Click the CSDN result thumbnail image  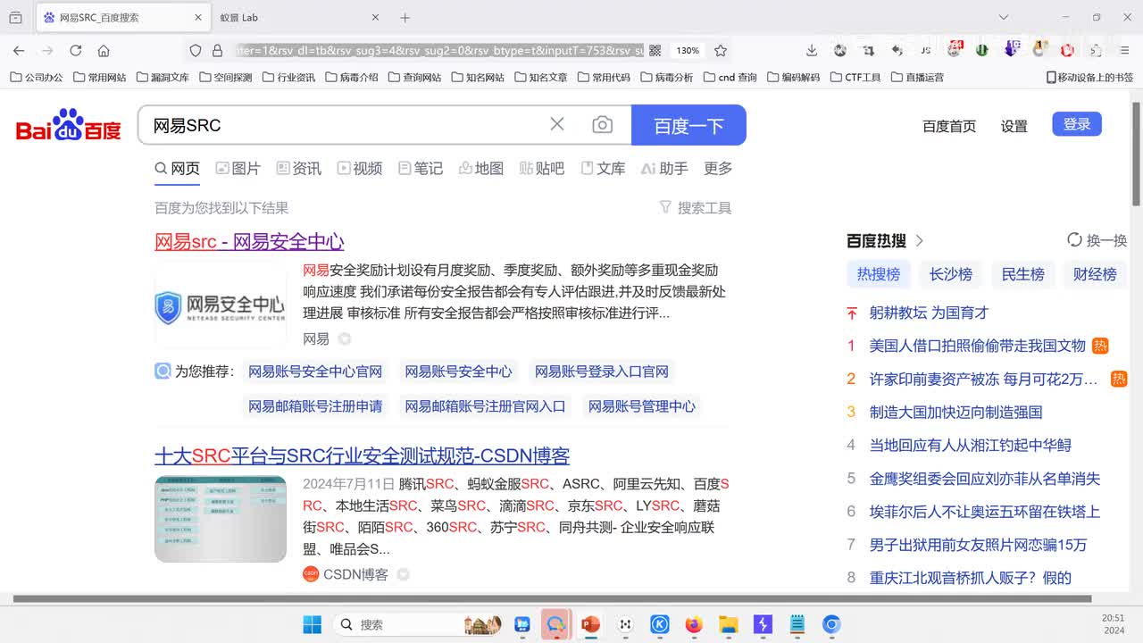pos(221,519)
